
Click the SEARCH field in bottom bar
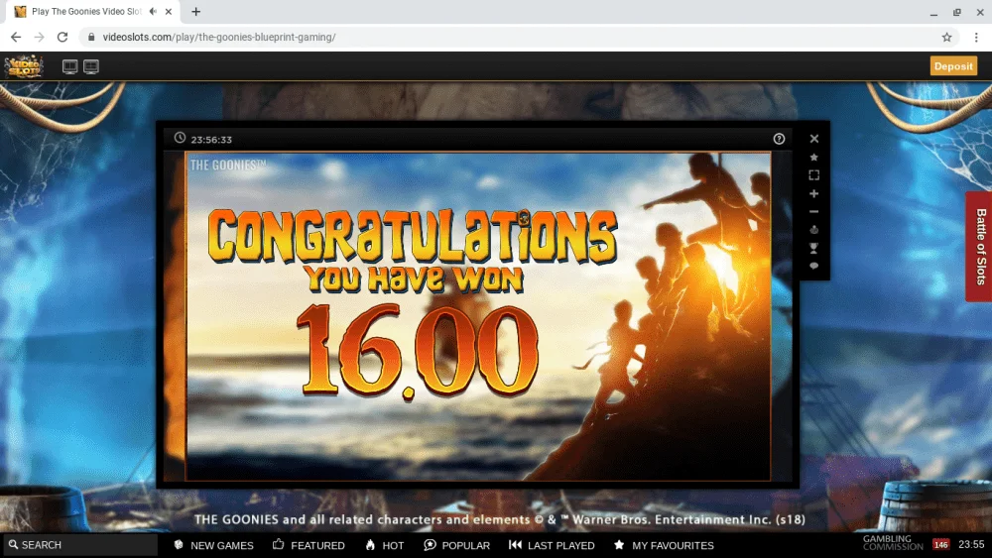click(x=79, y=545)
